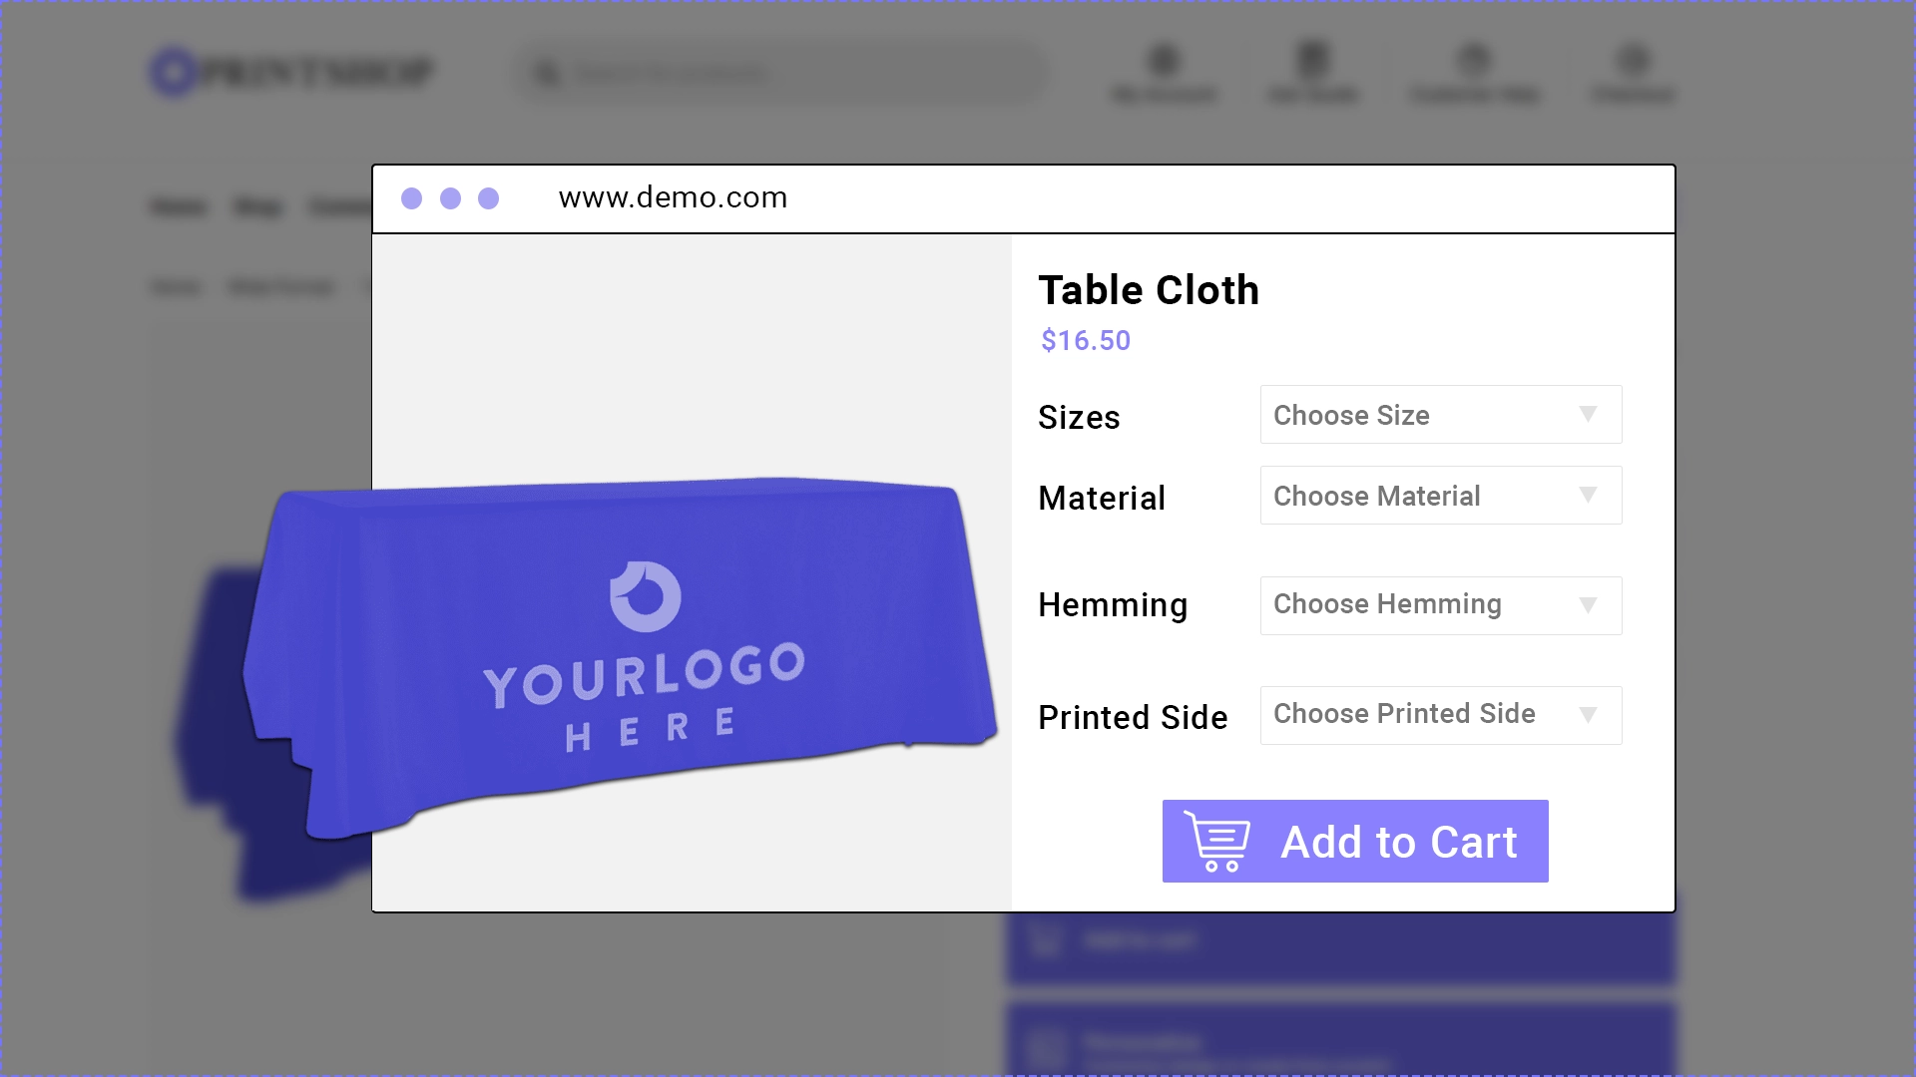This screenshot has width=1916, height=1077.
Task: Click the www.demo.com address text
Action: click(x=673, y=197)
